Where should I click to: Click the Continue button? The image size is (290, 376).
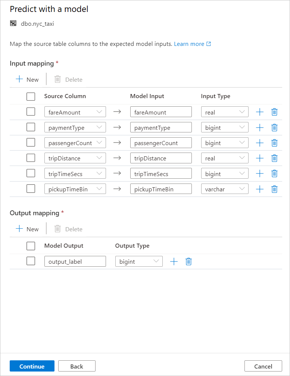pyautogui.click(x=32, y=366)
